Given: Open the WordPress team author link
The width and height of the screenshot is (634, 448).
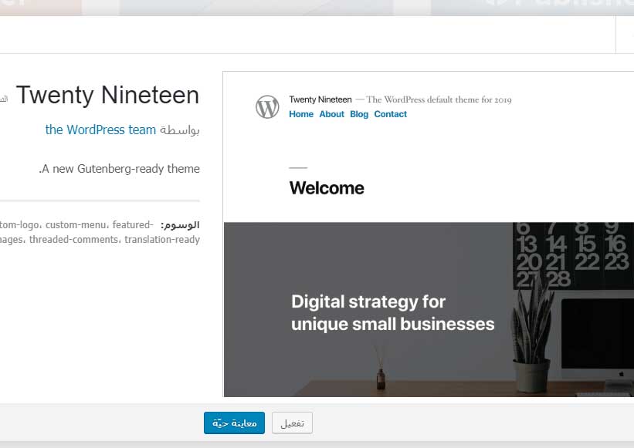Looking at the screenshot, I should coord(100,130).
